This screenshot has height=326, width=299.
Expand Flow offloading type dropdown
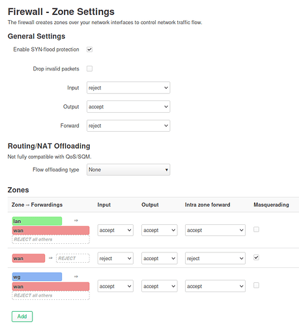point(128,170)
